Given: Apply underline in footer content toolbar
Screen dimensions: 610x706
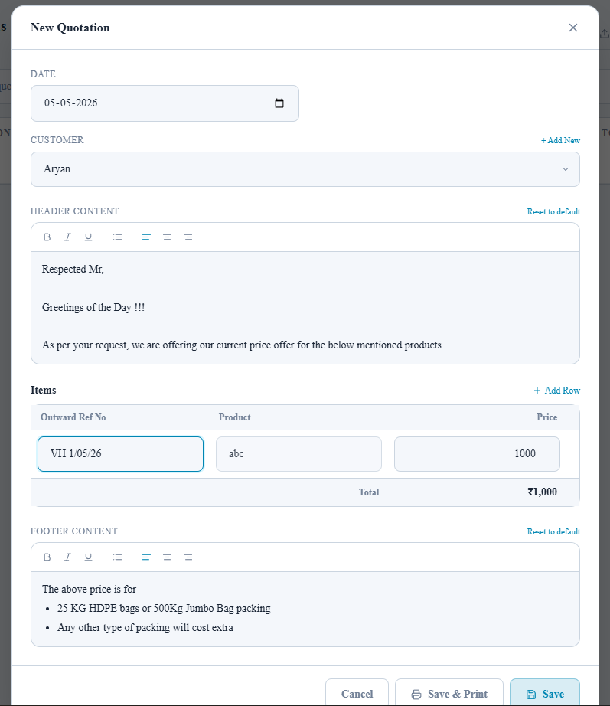Looking at the screenshot, I should point(88,557).
